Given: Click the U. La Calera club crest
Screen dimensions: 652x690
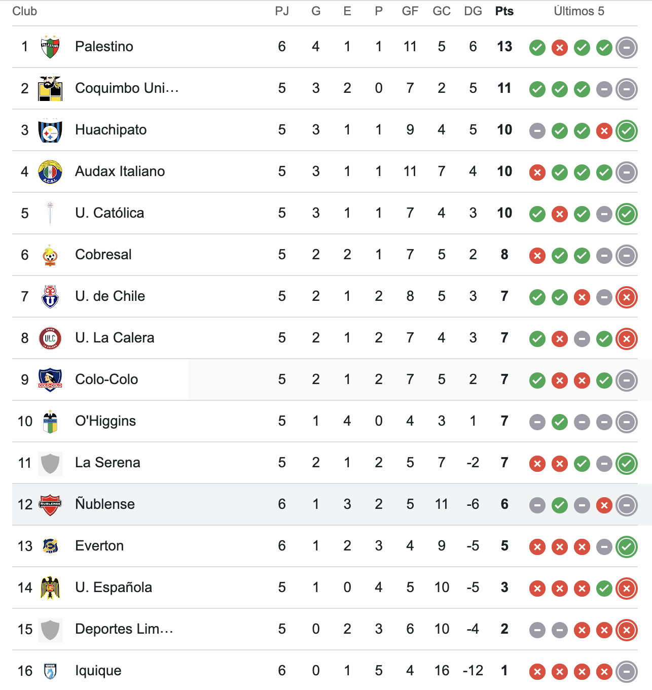Looking at the screenshot, I should 50,338.
